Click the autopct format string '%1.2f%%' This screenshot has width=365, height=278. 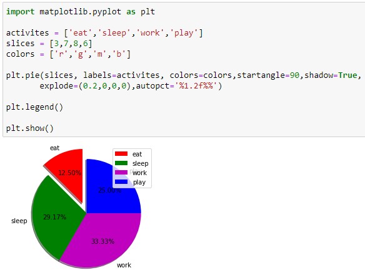click(x=196, y=86)
